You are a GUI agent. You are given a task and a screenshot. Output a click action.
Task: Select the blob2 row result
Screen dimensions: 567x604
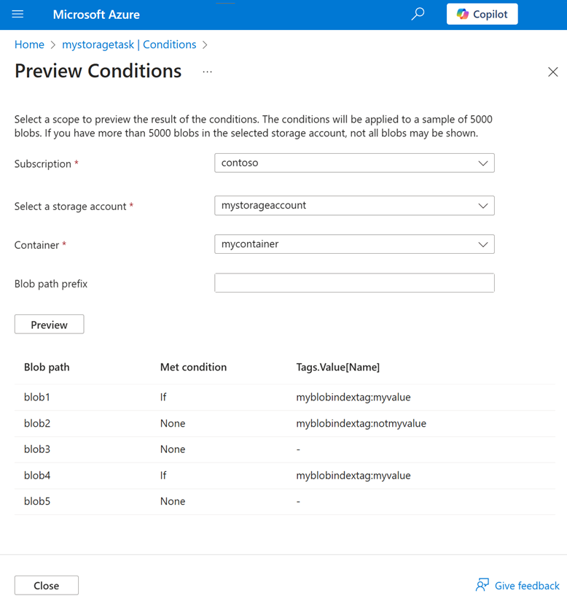(36, 423)
